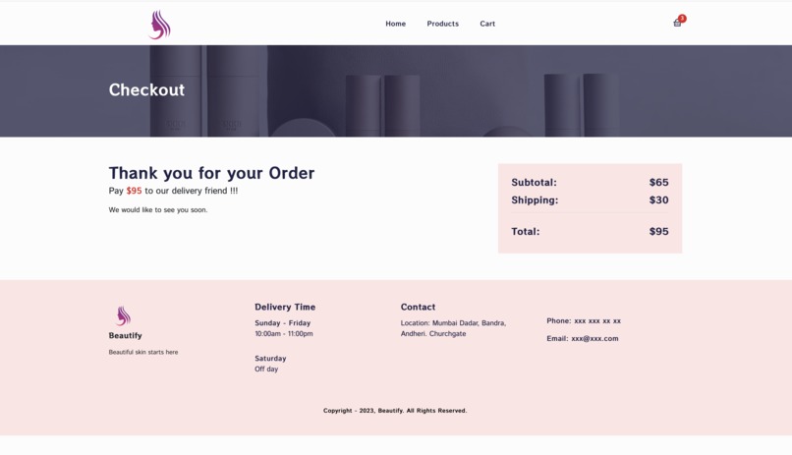Open the Products menu item
This screenshot has width=792, height=455.
click(442, 24)
